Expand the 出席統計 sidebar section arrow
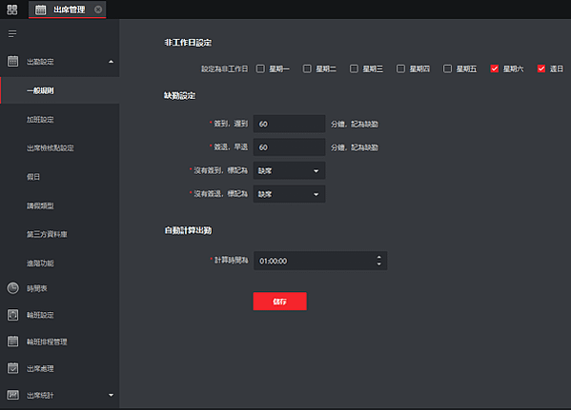The image size is (571, 410). pos(112,395)
